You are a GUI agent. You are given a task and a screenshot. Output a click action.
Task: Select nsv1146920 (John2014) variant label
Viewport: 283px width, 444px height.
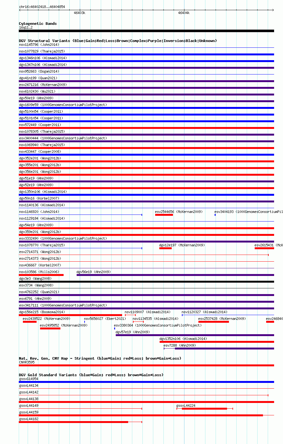(x=39, y=212)
